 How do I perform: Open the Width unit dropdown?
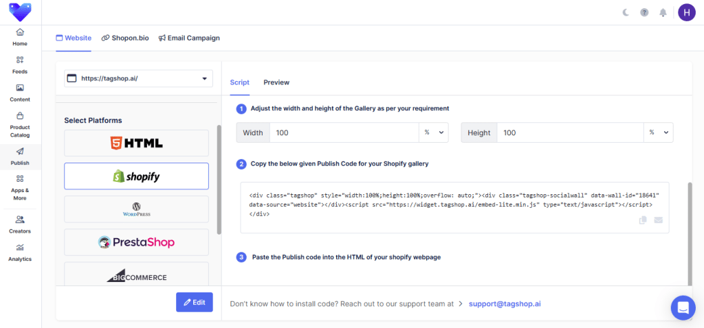[433, 132]
